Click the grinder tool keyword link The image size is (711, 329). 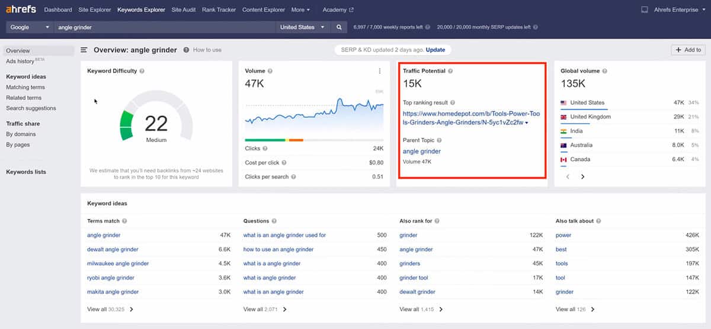[x=414, y=278]
